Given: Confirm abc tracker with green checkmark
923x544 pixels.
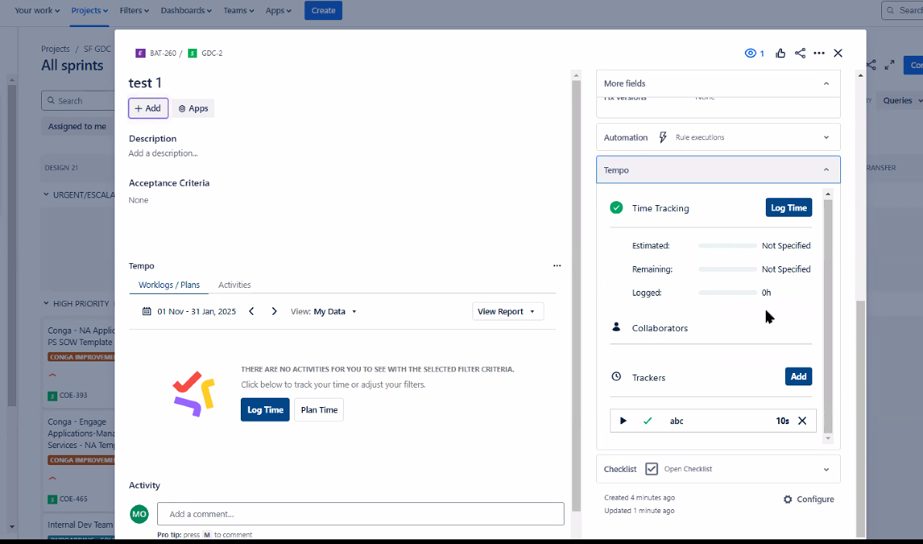Looking at the screenshot, I should 648,421.
